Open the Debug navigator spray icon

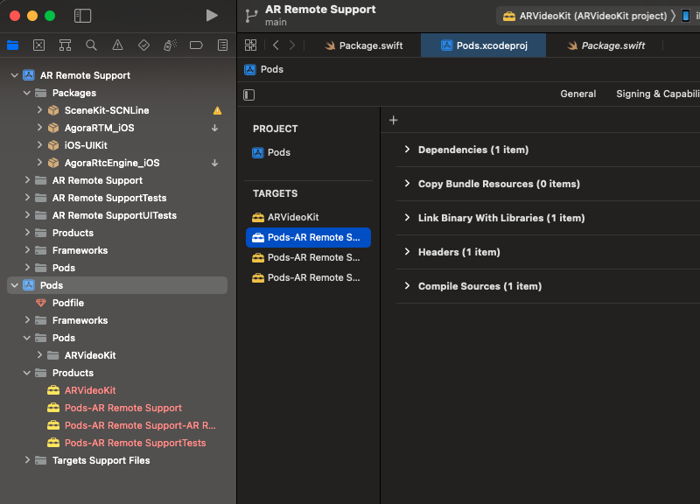170,45
